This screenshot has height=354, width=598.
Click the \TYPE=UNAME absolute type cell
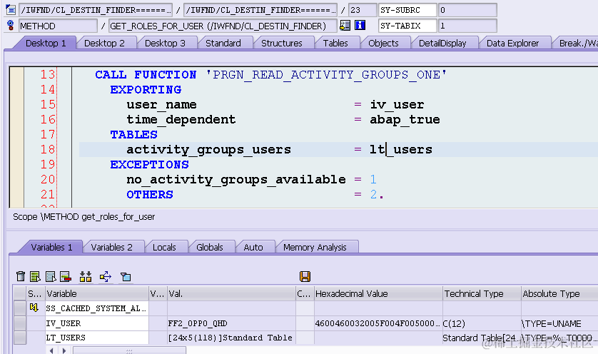tap(559, 323)
